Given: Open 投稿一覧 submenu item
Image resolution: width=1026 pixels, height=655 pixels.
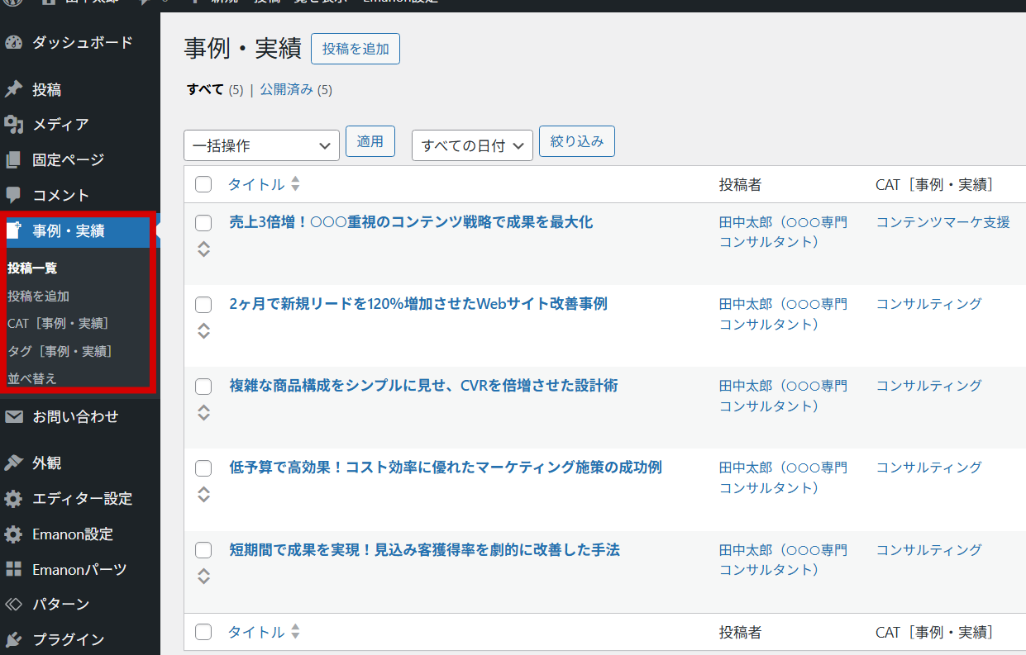Looking at the screenshot, I should [x=32, y=268].
